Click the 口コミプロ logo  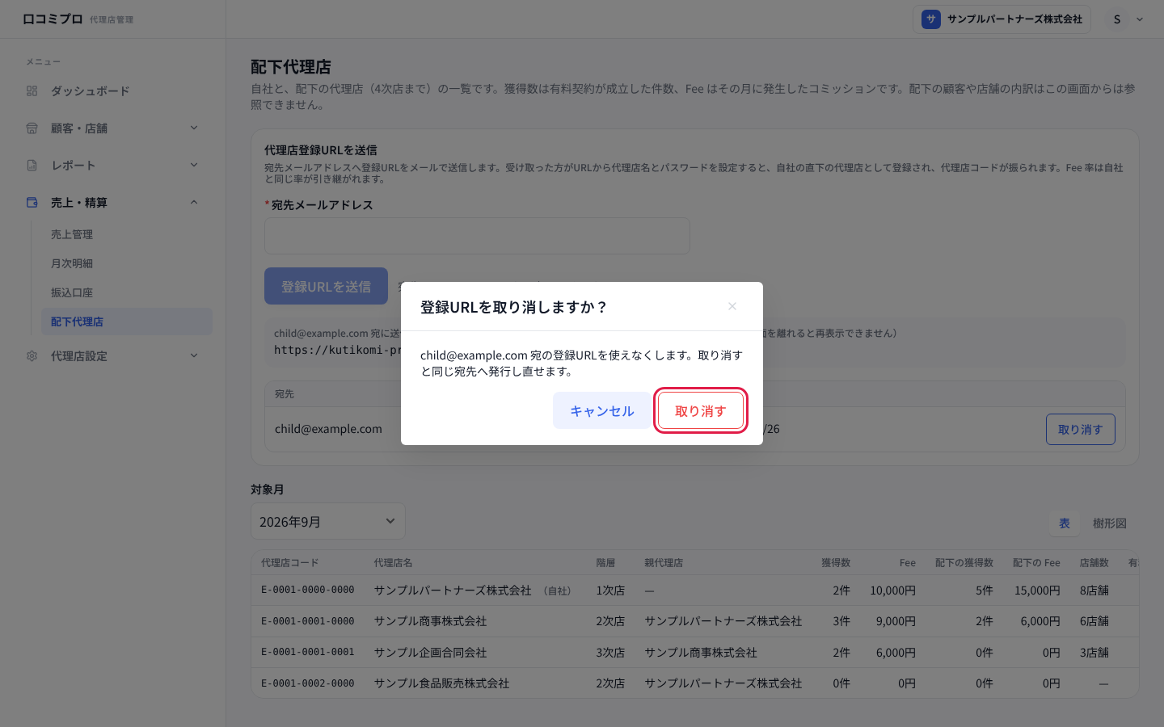(x=53, y=19)
